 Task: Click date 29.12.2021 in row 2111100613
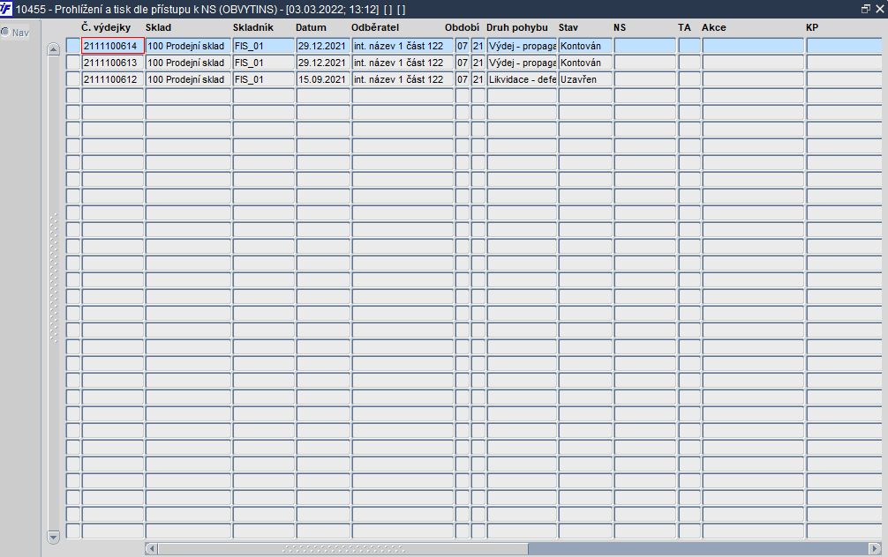click(x=323, y=63)
